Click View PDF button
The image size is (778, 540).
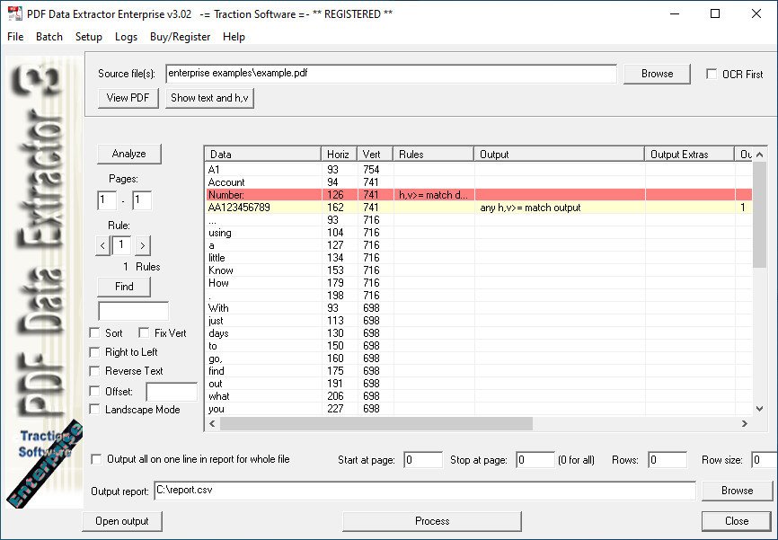click(x=128, y=98)
